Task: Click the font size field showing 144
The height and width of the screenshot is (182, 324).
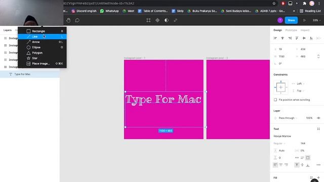Action: 303,144
